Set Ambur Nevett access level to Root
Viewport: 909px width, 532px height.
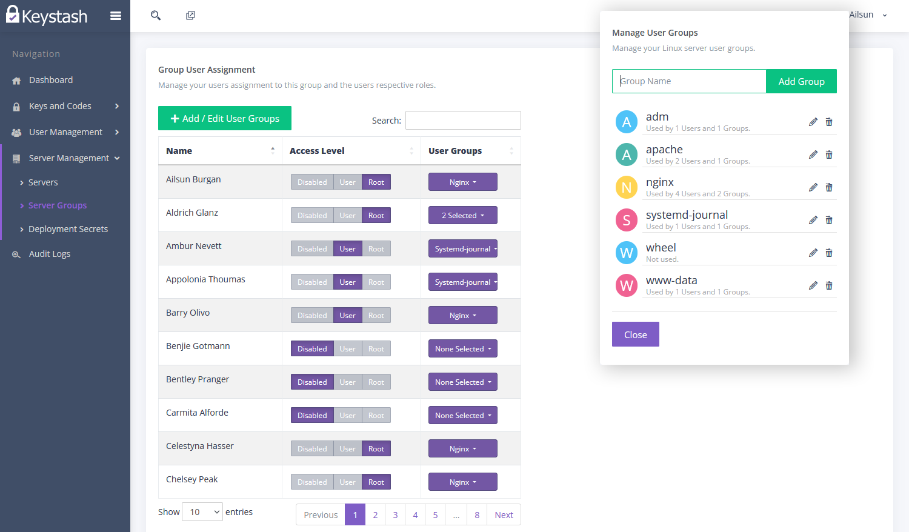[376, 248]
